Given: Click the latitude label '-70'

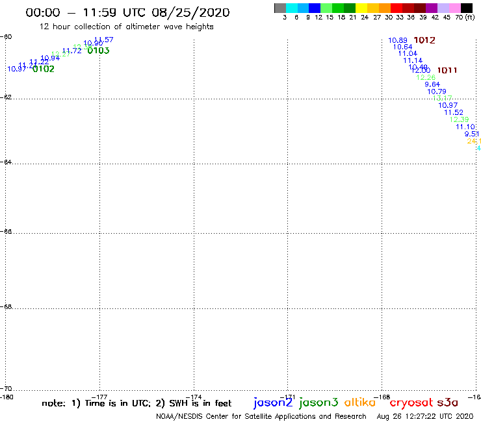Looking at the screenshot, I should click(6, 389).
